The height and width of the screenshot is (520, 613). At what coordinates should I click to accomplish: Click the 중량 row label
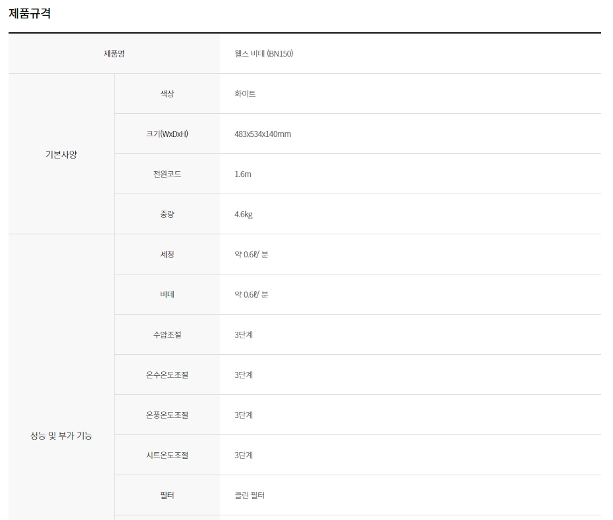(167, 214)
